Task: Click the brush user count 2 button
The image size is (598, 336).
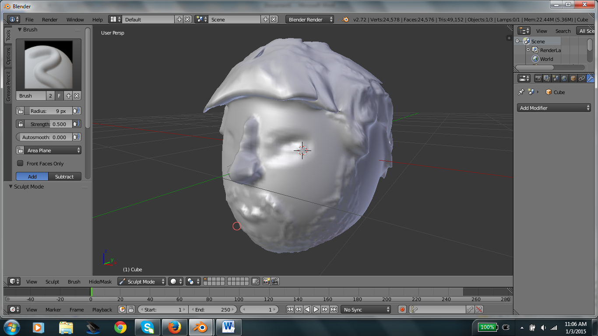Action: [x=51, y=96]
